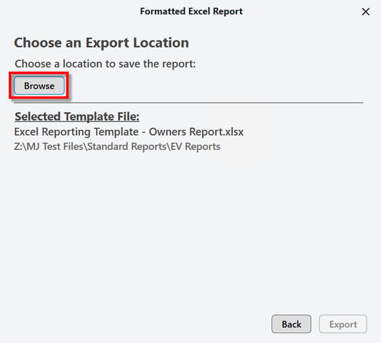Close the Formatted Excel Report dialog
The height and width of the screenshot is (343, 381).
(x=365, y=12)
